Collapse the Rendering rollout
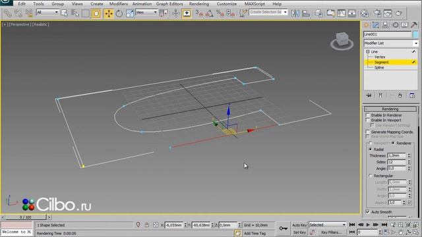This screenshot has width=422, height=237. click(390, 109)
